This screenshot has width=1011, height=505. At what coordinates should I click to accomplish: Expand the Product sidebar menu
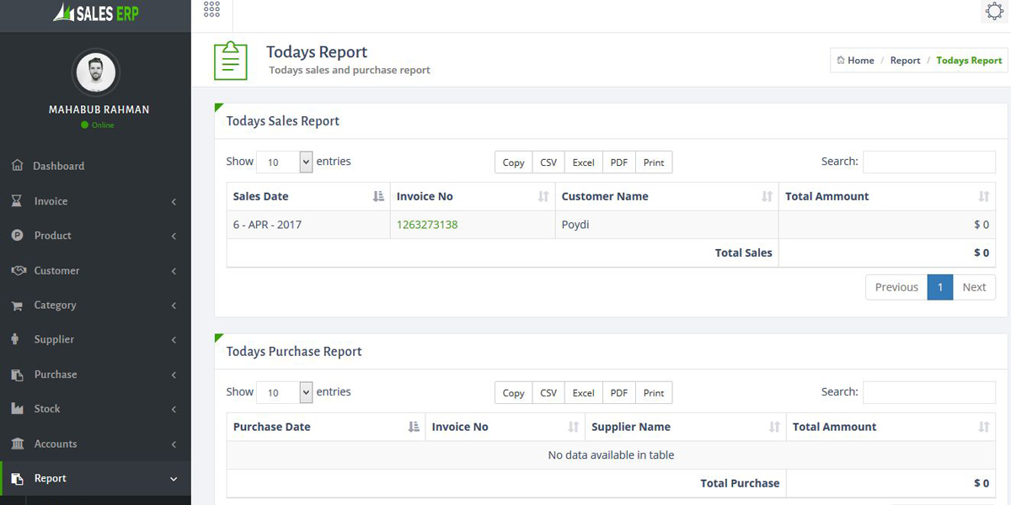pyautogui.click(x=95, y=236)
